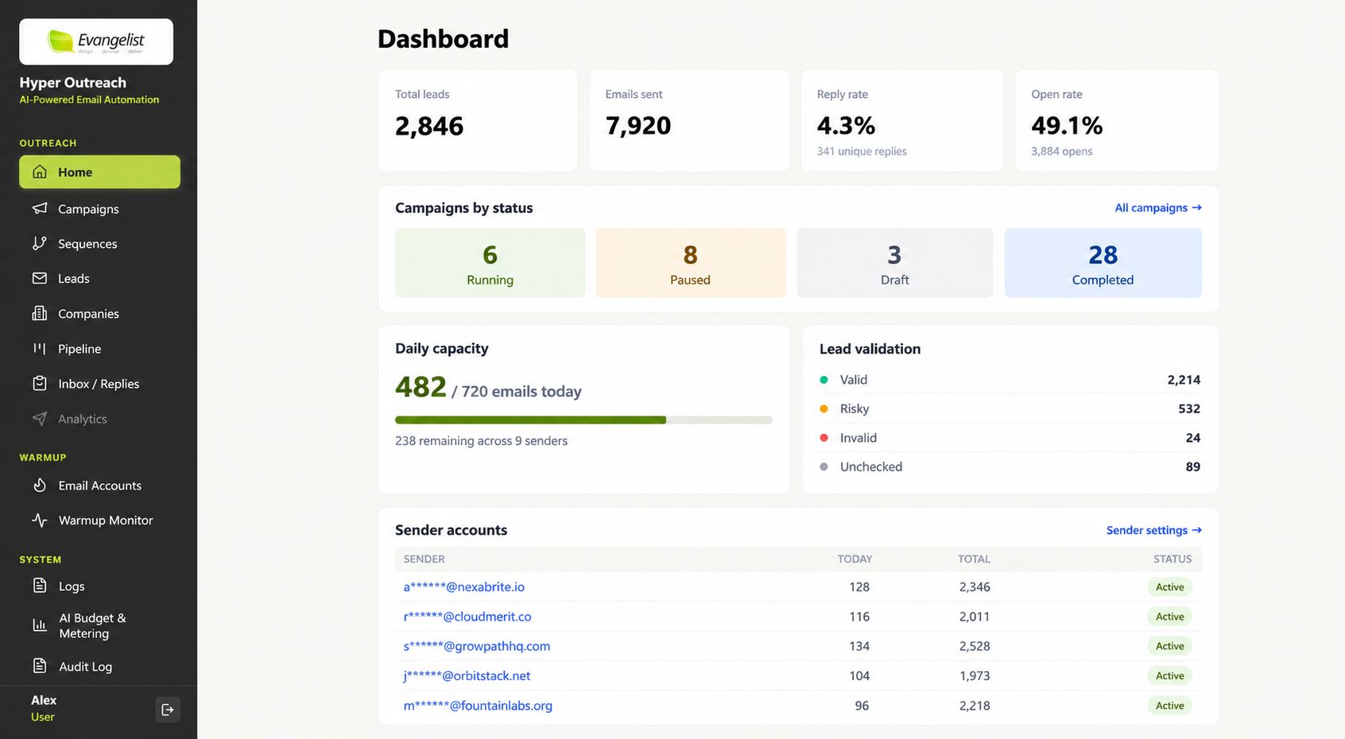The width and height of the screenshot is (1345, 739).
Task: Select Companies in the sidebar
Action: (x=99, y=314)
